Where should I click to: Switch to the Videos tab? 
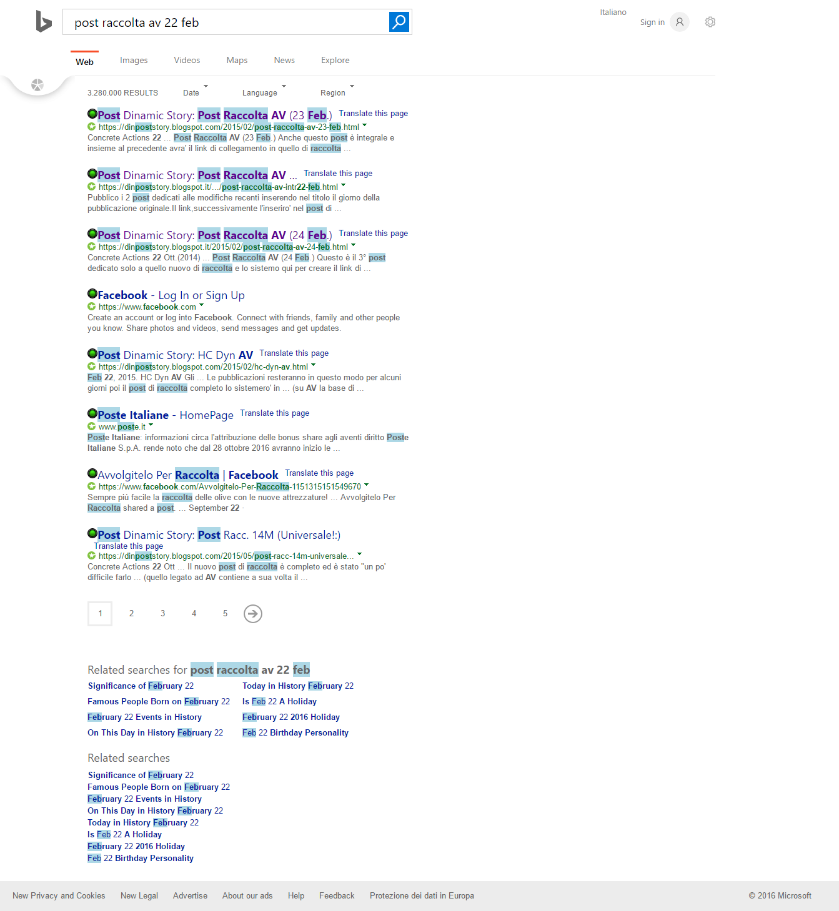pyautogui.click(x=187, y=61)
